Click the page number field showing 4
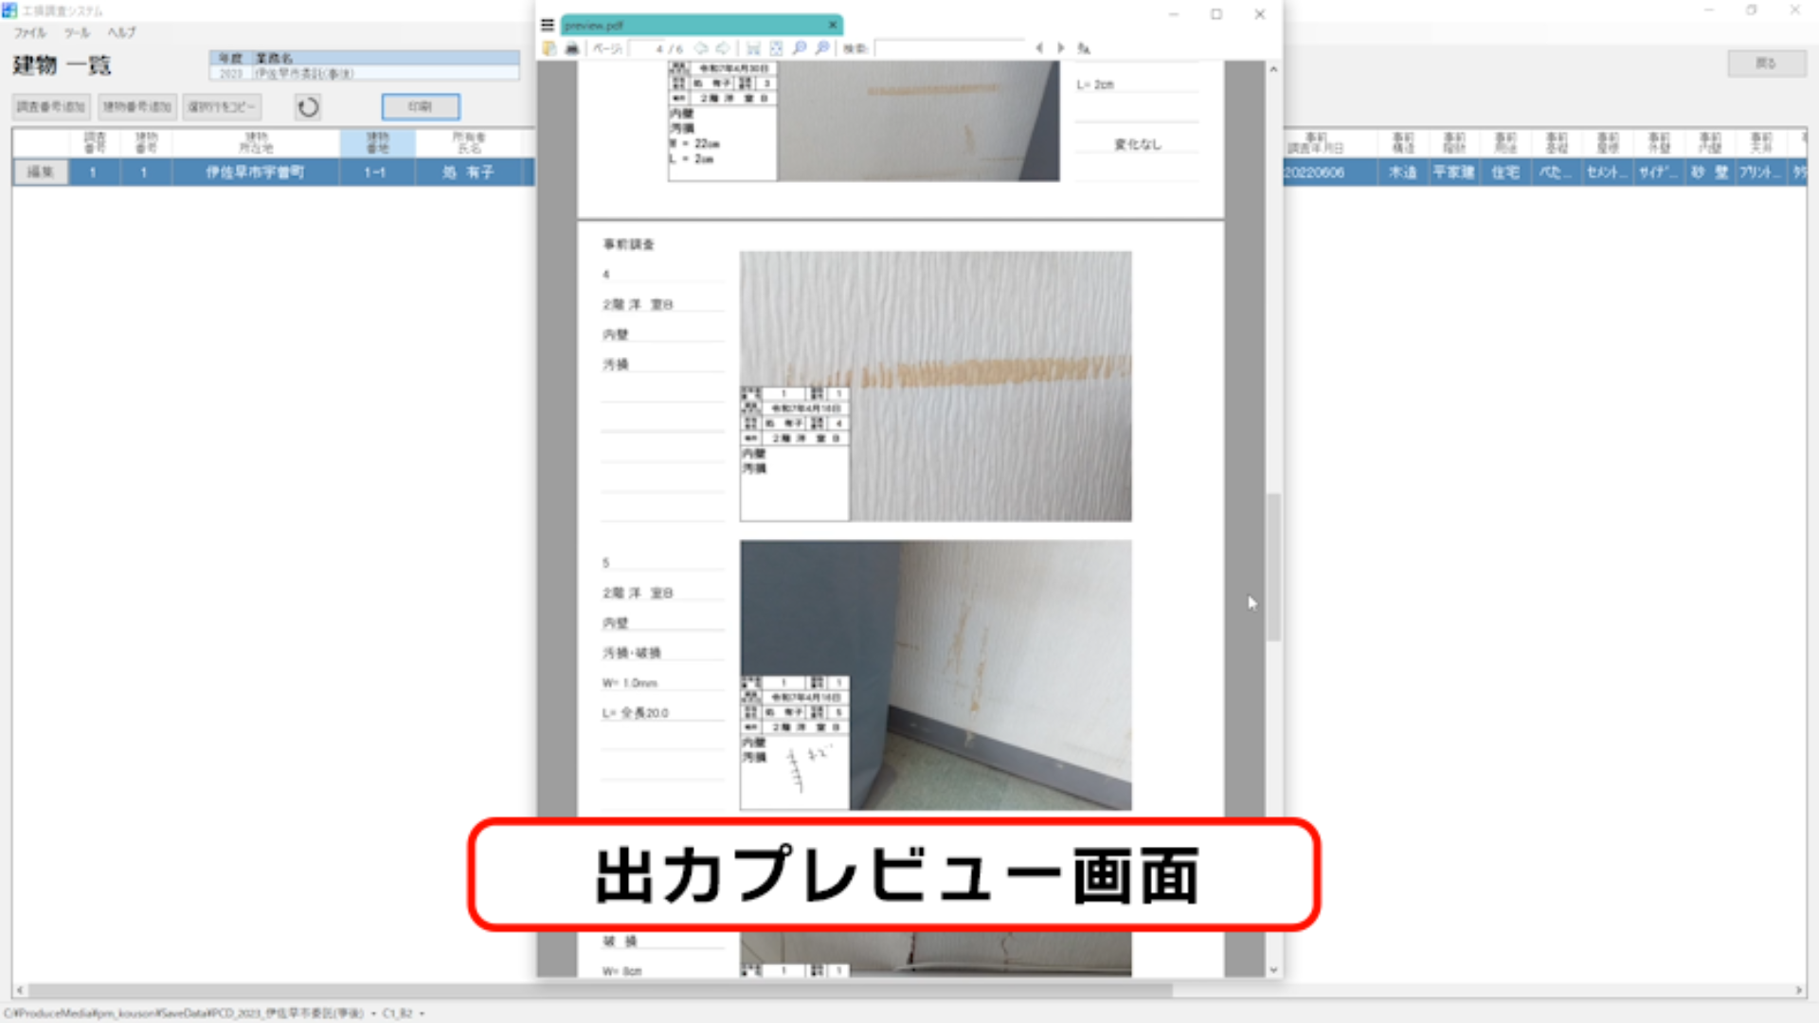 coord(648,48)
